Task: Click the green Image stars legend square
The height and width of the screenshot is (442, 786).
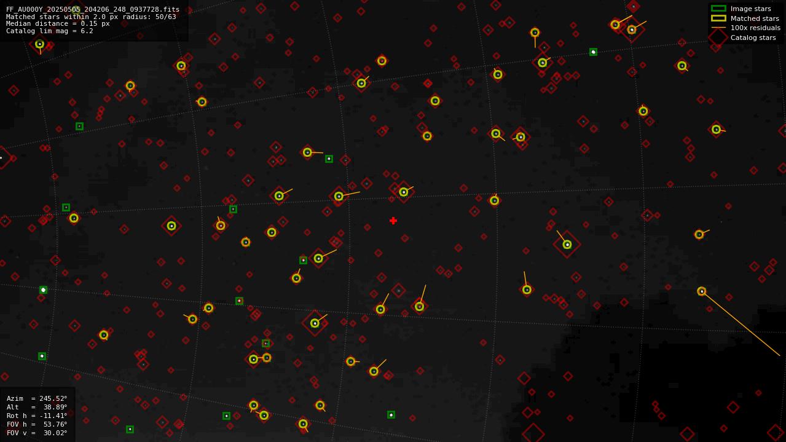Action: pos(718,9)
